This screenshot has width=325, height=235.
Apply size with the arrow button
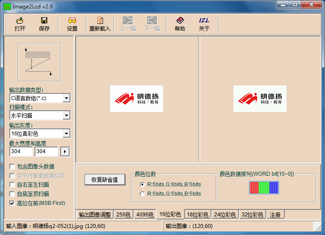65,152
